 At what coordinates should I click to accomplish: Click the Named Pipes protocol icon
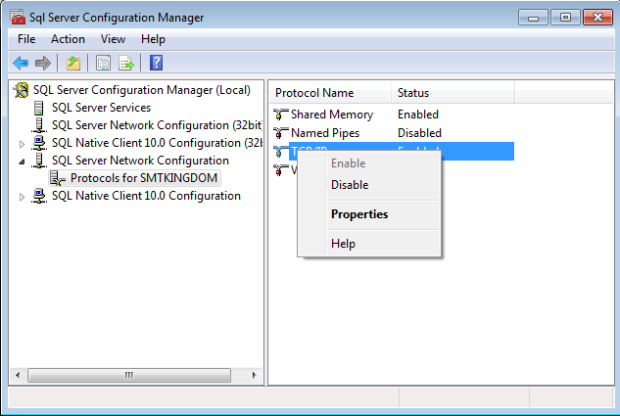tap(281, 133)
